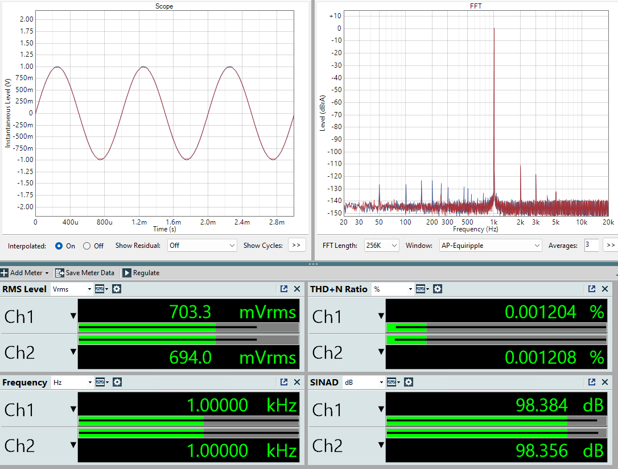Click the 1 kHz FFT peak

tap(494, 29)
